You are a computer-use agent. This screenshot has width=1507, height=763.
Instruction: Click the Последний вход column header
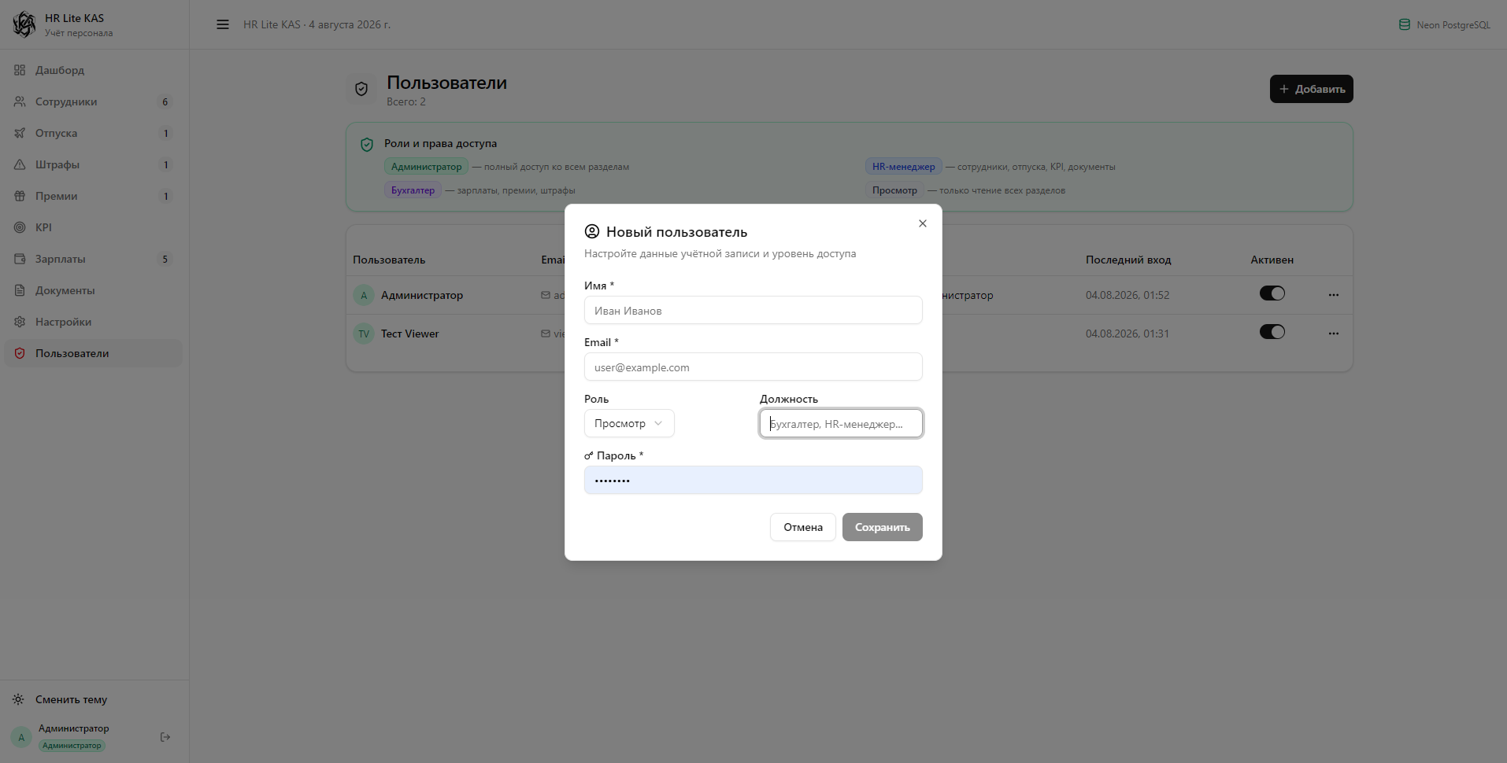pyautogui.click(x=1128, y=260)
